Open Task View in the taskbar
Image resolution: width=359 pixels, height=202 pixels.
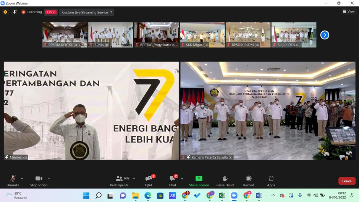pos(110,196)
